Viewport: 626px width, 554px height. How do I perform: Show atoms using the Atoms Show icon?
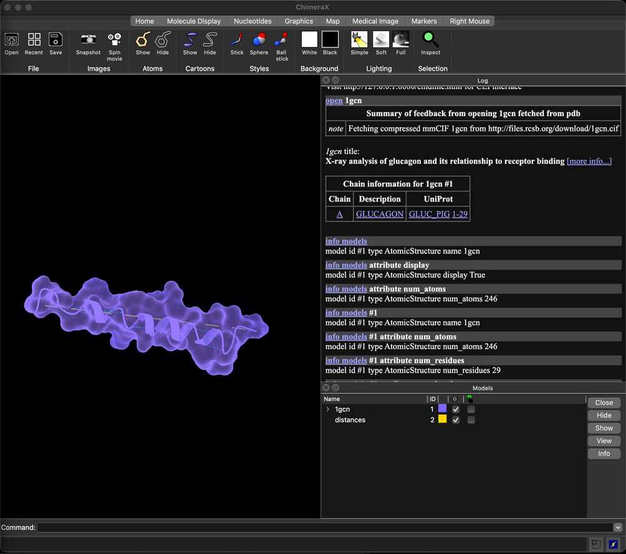[143, 39]
